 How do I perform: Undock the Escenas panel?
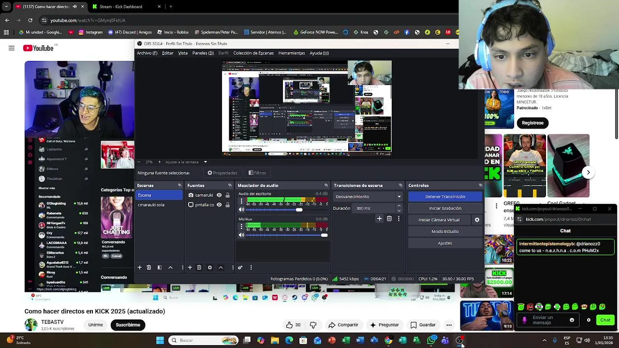(x=179, y=186)
